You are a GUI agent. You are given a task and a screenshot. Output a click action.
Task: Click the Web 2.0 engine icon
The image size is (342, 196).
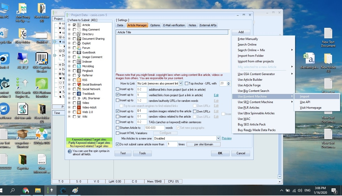click(x=79, y=112)
